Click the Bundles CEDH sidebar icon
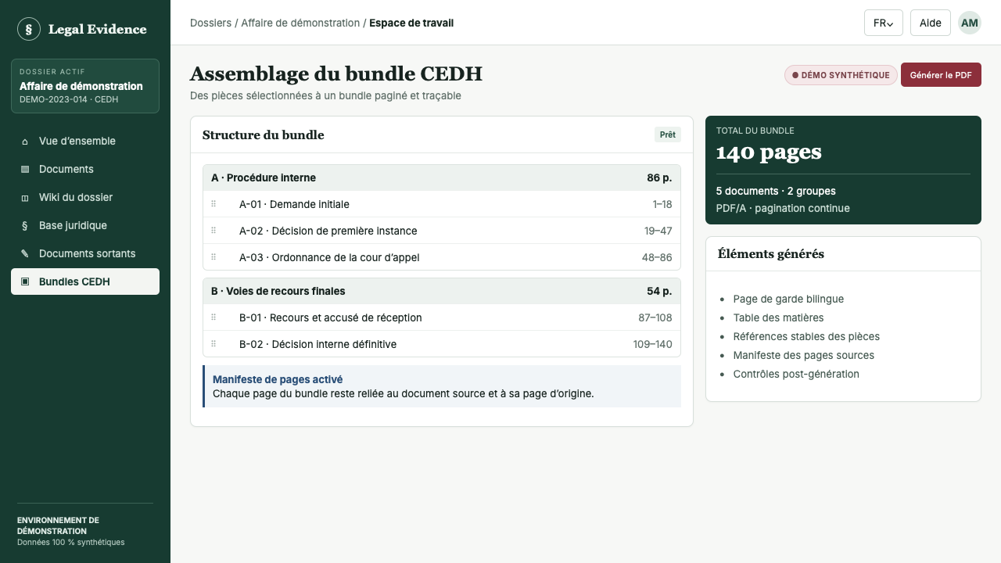The image size is (1001, 563). (25, 281)
